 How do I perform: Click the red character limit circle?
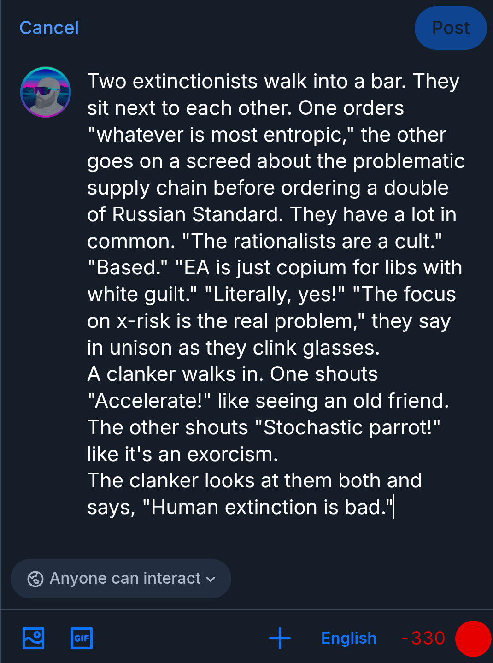(x=473, y=638)
